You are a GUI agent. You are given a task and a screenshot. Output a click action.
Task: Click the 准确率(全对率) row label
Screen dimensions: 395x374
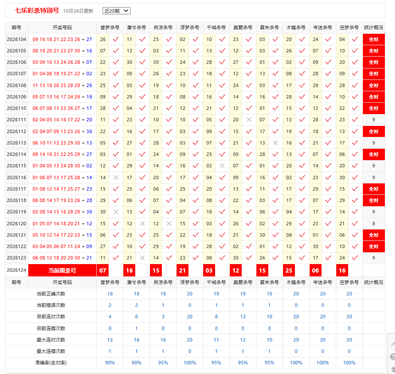[x=51, y=363]
